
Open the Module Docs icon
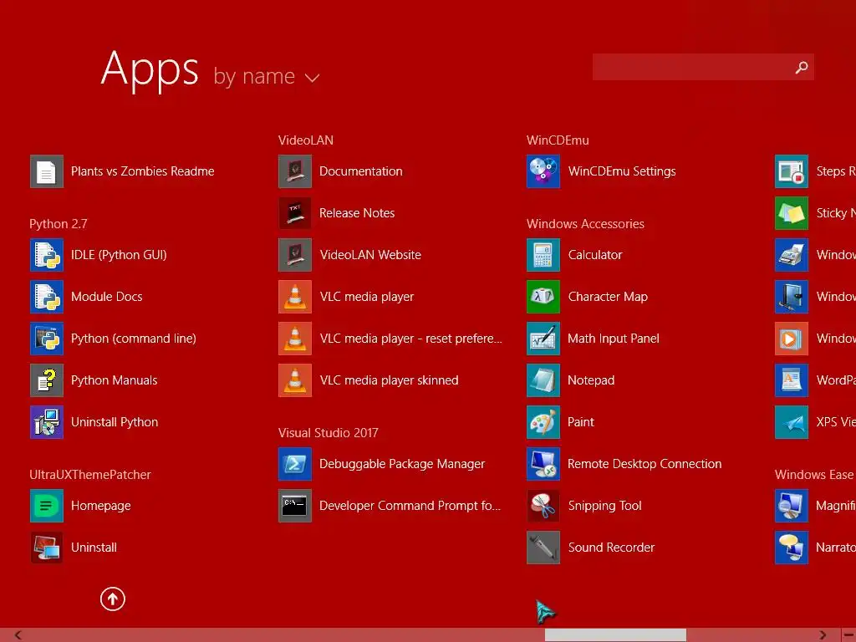[x=47, y=297]
